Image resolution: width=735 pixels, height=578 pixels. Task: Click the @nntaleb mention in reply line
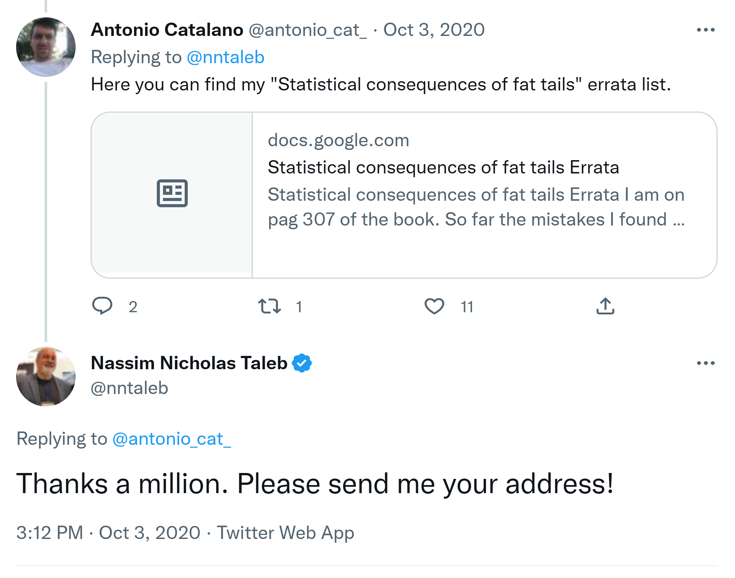pyautogui.click(x=226, y=57)
